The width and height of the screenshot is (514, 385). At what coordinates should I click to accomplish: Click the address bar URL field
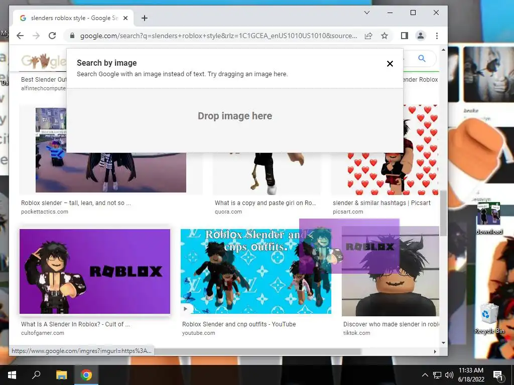tap(219, 36)
